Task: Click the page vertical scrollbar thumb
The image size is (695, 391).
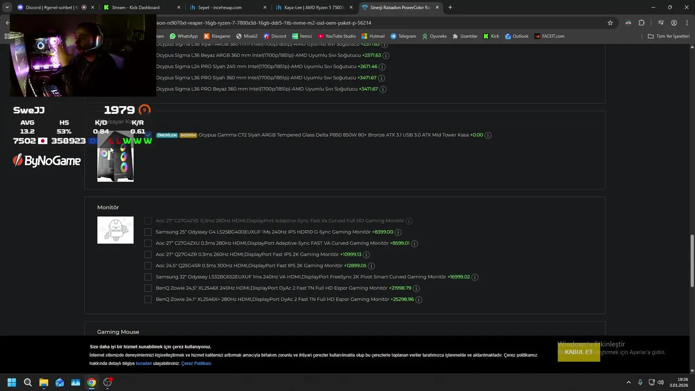Action: (692, 260)
